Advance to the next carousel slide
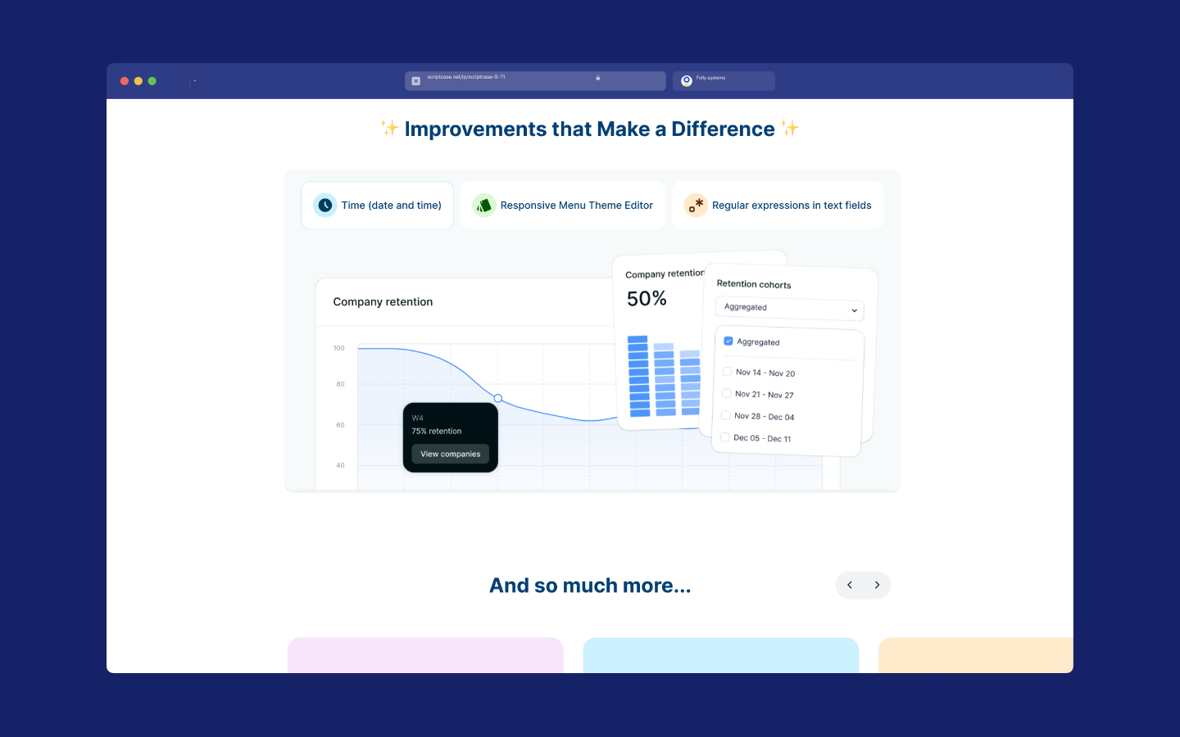 [x=877, y=585]
